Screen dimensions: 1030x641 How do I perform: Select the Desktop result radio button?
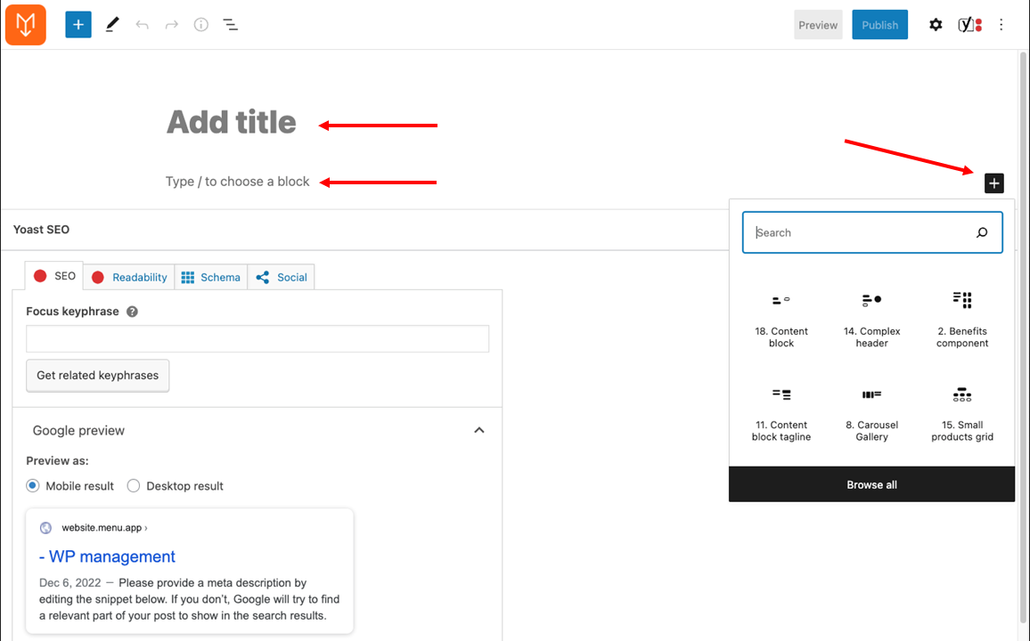[x=134, y=486]
